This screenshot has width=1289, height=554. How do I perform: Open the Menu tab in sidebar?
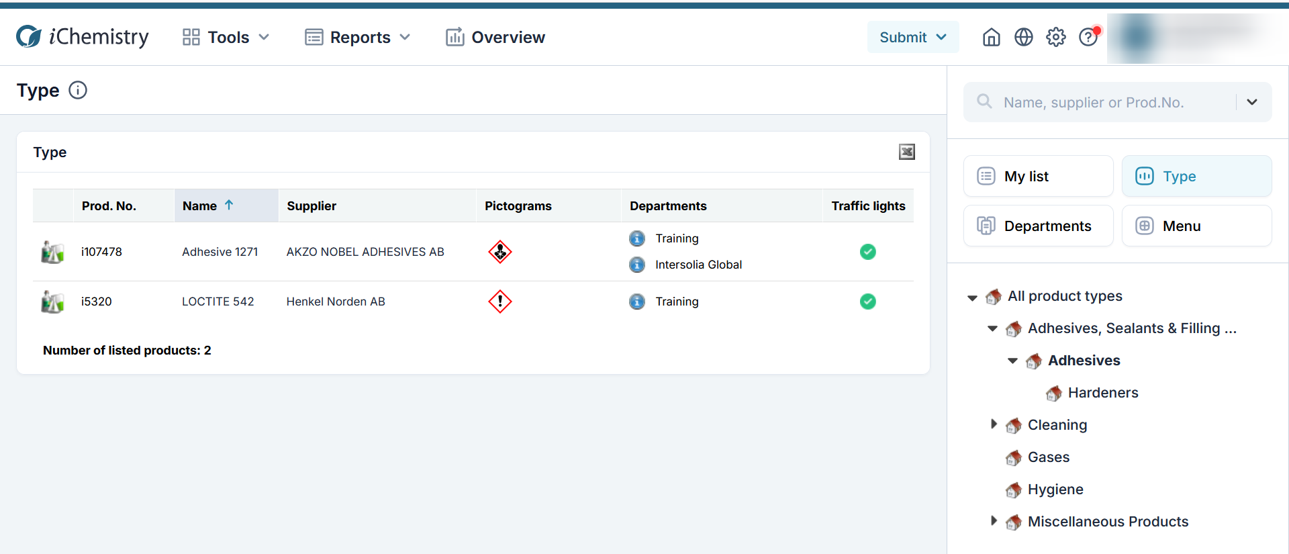1197,226
